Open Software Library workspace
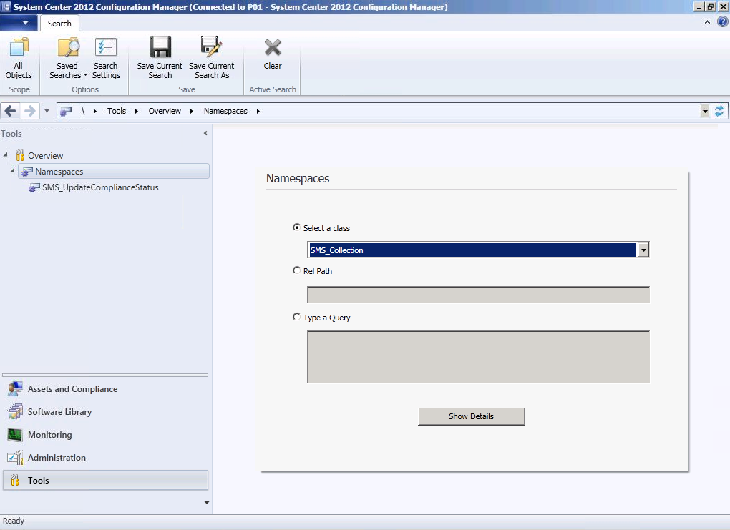This screenshot has width=730, height=530. [105, 412]
